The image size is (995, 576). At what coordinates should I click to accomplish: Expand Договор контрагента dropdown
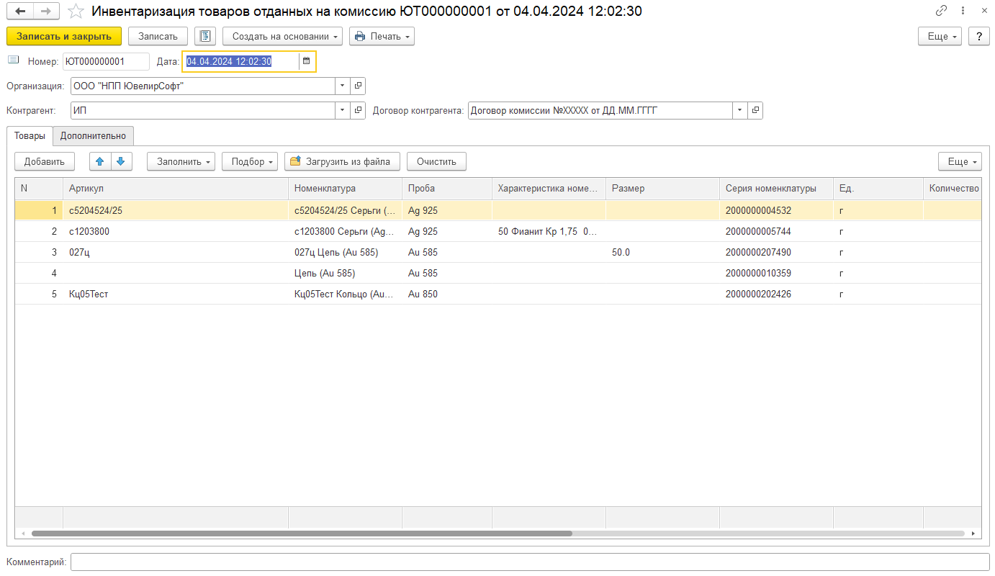point(740,111)
